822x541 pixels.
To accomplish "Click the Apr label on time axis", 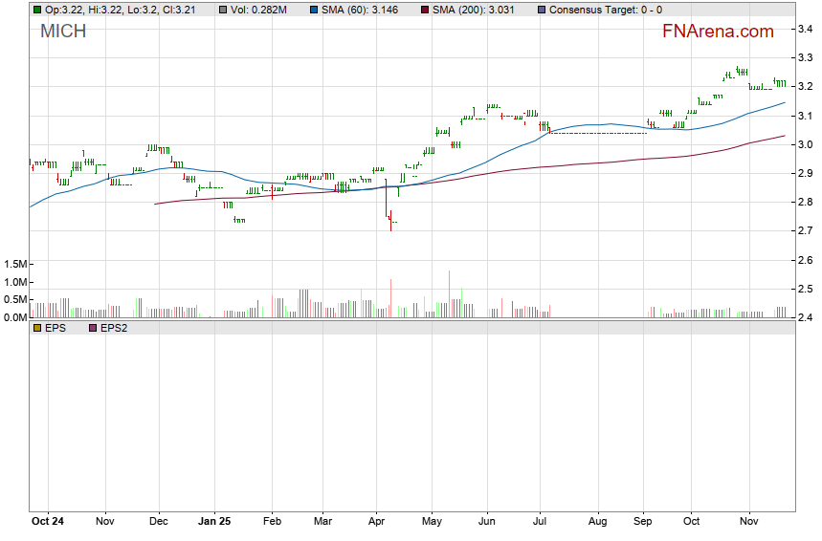I will click(x=376, y=522).
